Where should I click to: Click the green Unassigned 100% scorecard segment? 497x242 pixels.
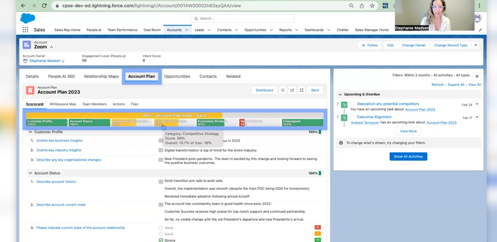point(302,123)
